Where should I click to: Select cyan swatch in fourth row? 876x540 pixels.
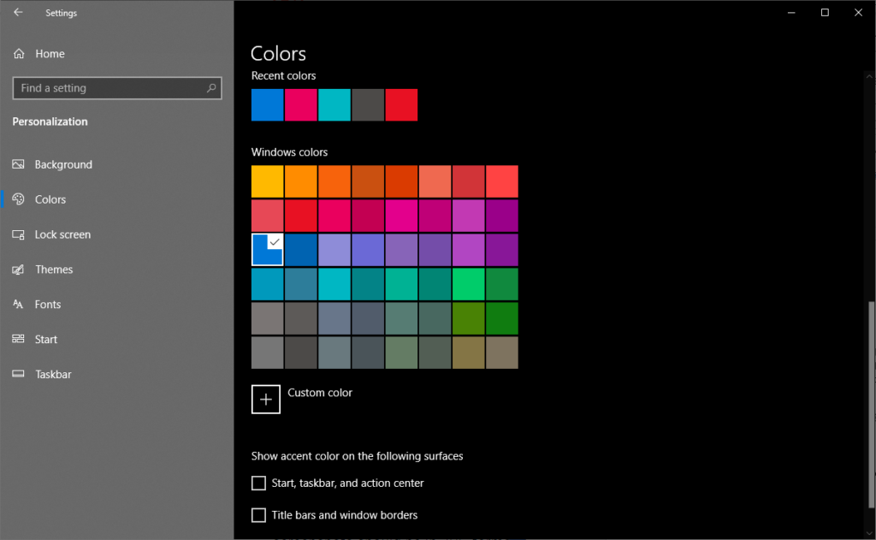(x=334, y=284)
